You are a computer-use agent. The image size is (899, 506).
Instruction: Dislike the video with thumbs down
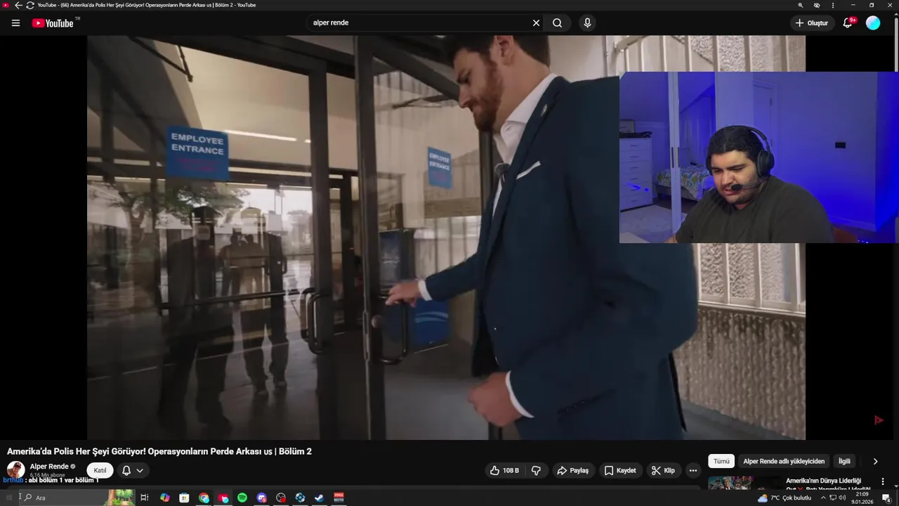pos(536,471)
